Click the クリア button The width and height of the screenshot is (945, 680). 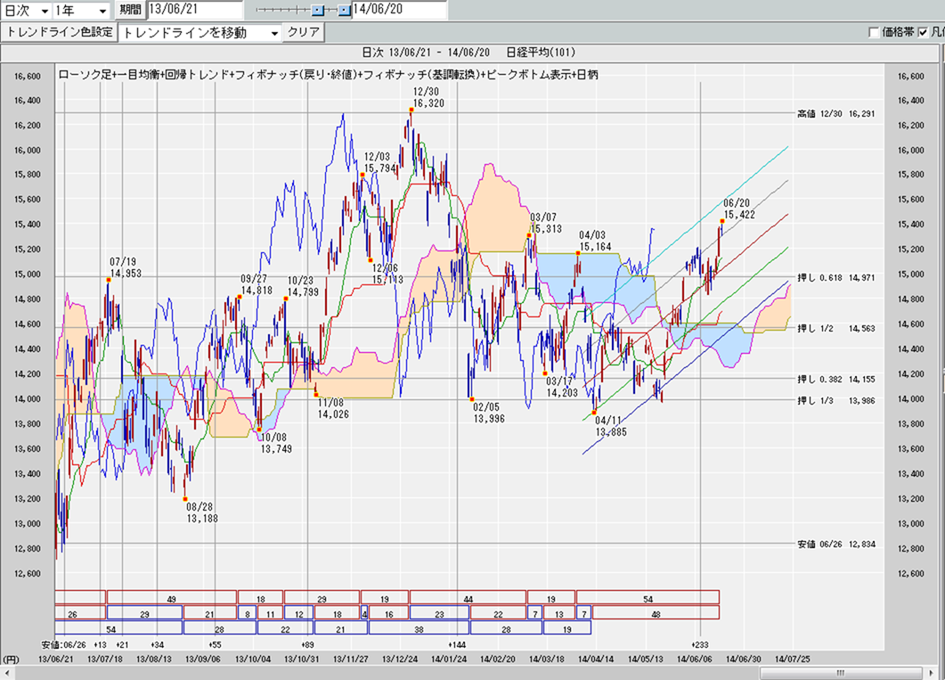click(303, 33)
